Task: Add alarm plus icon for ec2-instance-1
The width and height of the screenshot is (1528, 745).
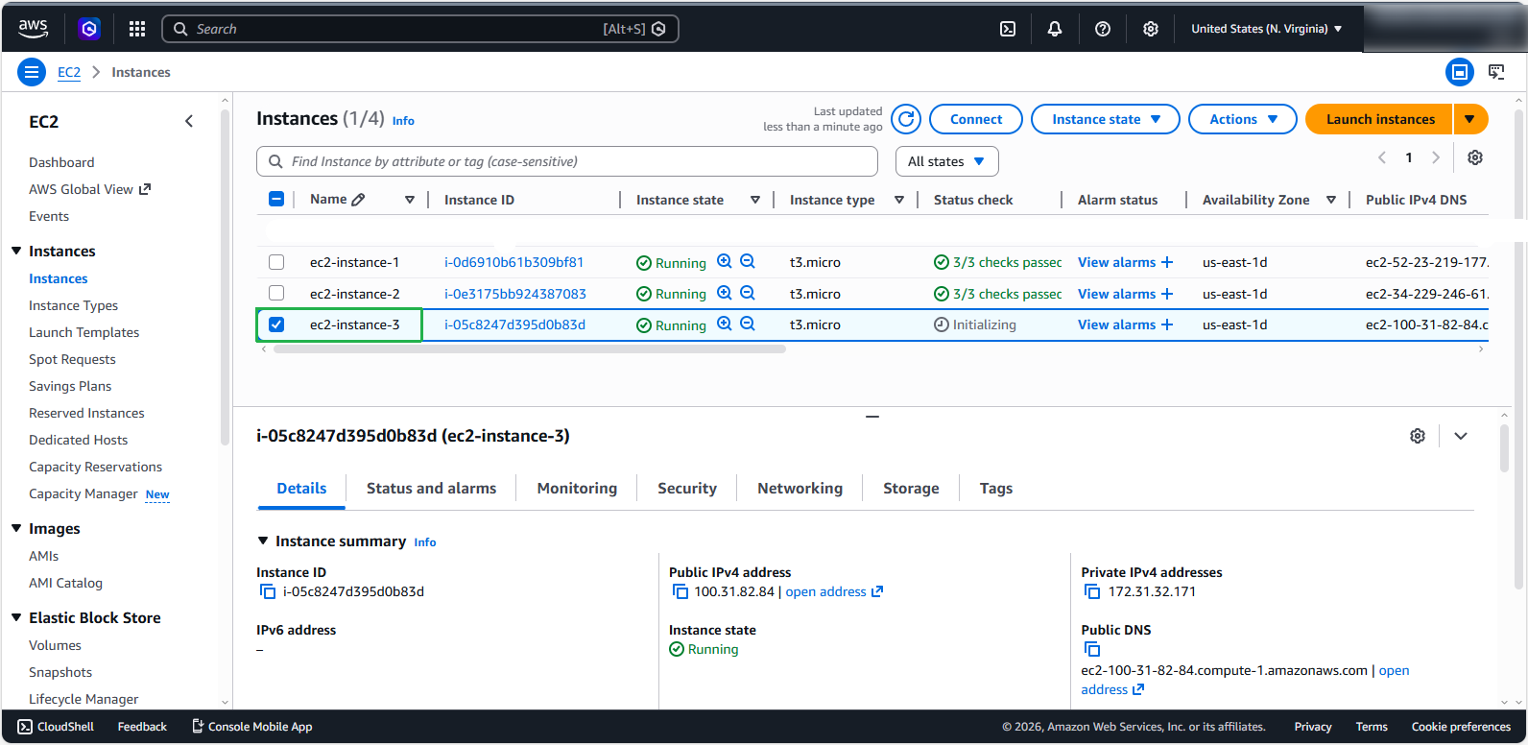Action: click(x=1167, y=262)
